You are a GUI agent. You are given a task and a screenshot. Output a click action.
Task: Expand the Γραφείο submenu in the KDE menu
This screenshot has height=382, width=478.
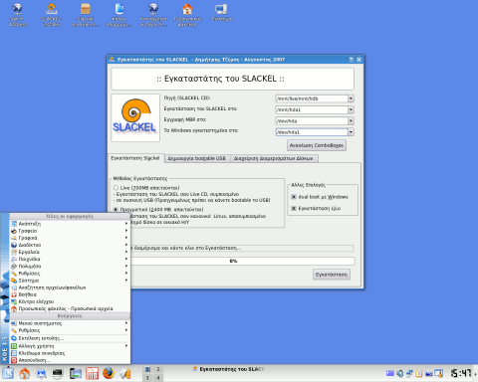(x=70, y=231)
